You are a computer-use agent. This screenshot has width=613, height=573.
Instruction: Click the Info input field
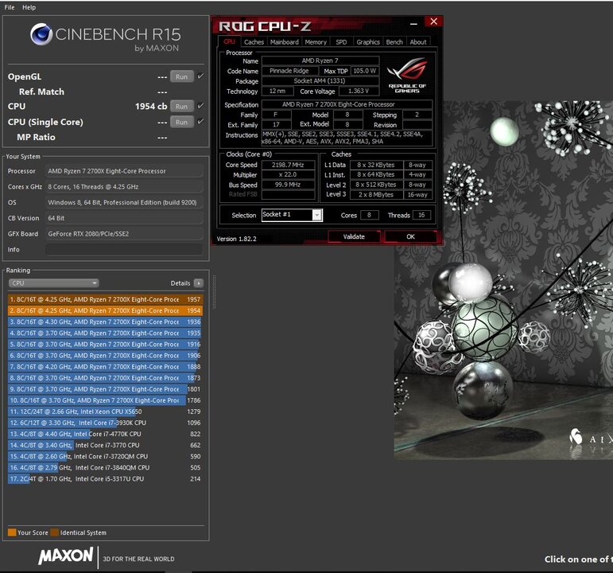124,249
